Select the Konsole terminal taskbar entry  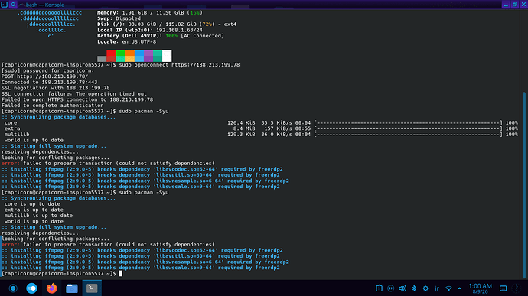click(92, 288)
